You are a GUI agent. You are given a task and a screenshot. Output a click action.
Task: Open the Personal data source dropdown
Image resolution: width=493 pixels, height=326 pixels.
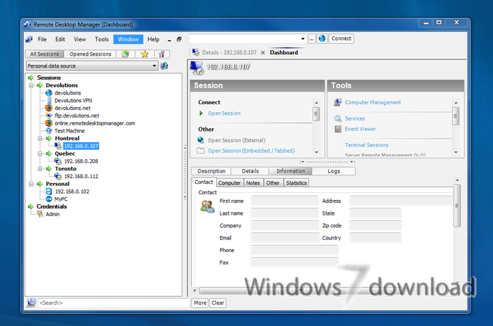click(x=154, y=65)
